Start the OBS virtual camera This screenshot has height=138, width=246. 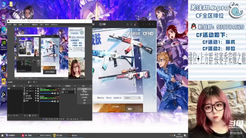(x=84, y=94)
